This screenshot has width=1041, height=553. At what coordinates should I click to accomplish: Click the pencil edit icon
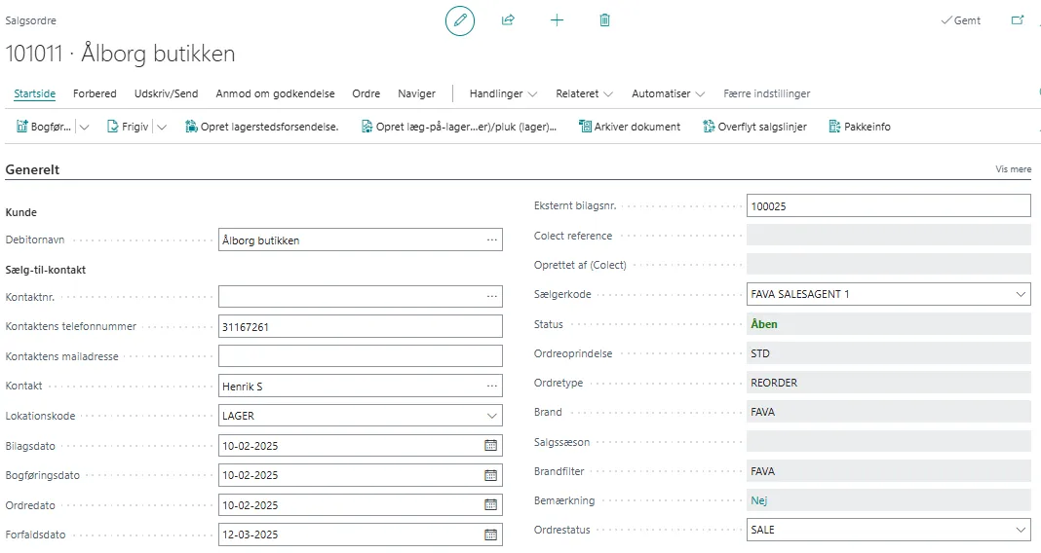point(460,20)
